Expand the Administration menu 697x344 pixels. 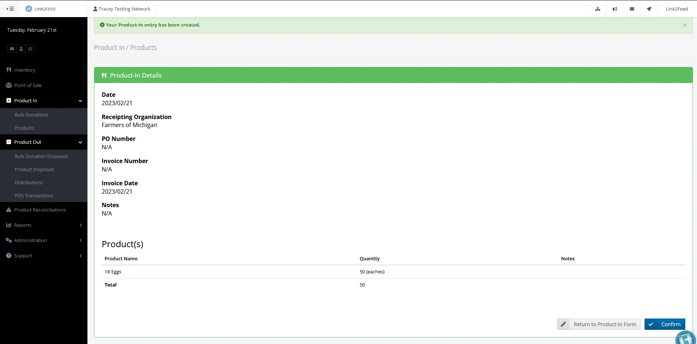[x=44, y=240]
